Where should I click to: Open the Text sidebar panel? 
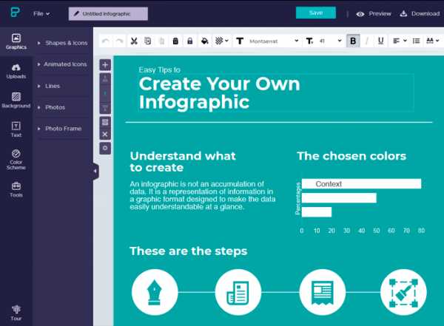click(16, 129)
